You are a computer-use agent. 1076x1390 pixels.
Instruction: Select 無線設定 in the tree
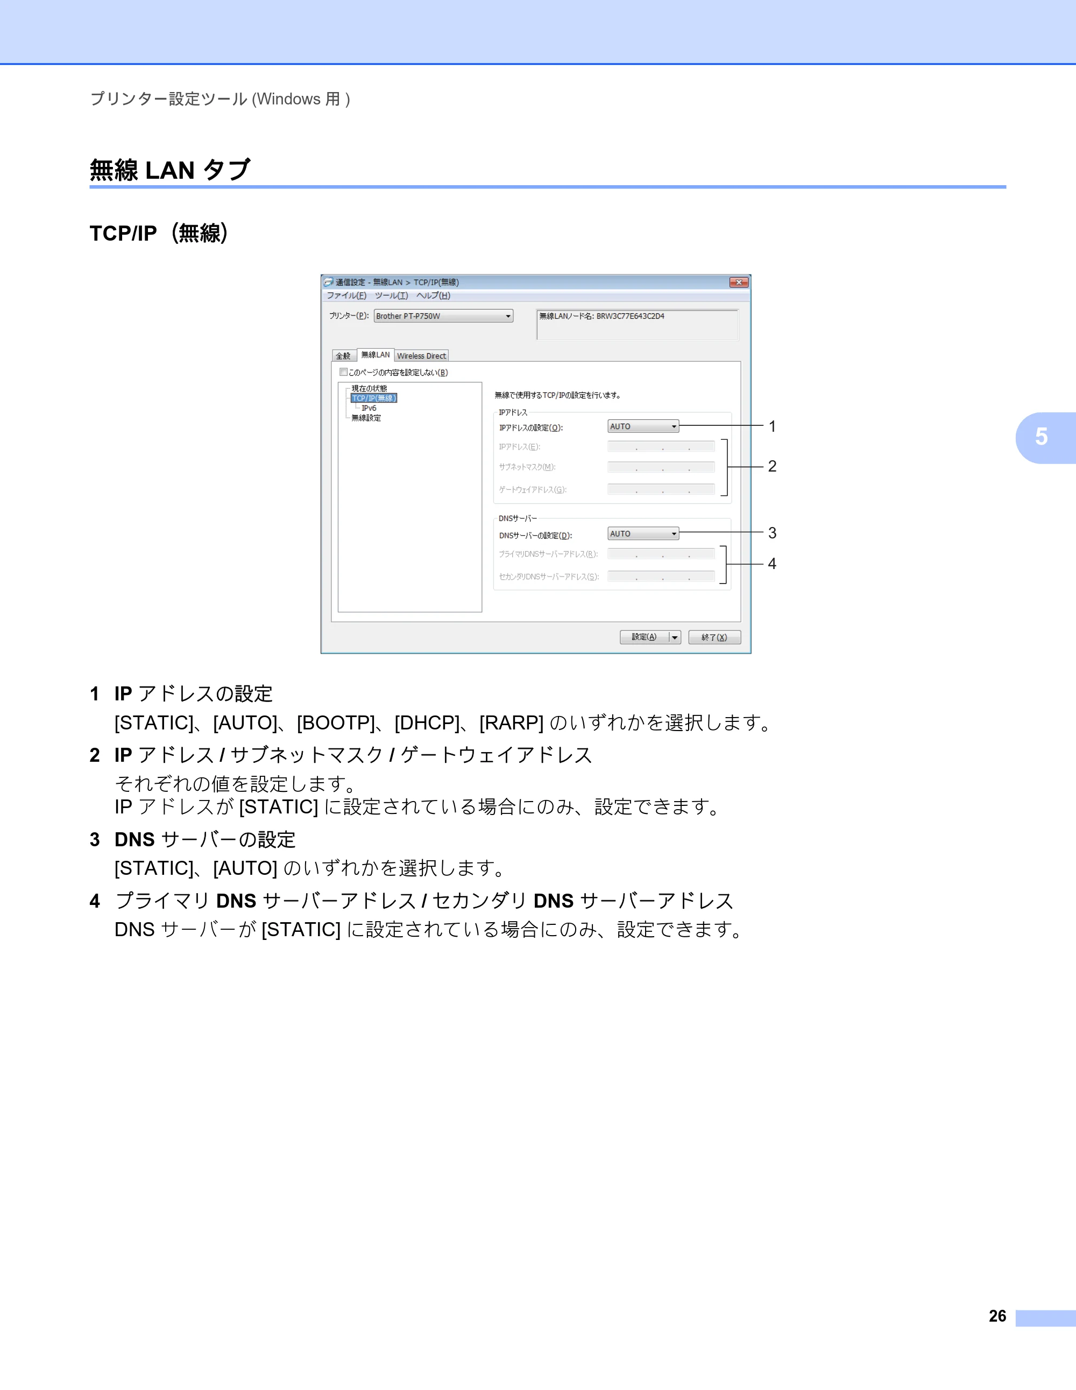pos(366,418)
